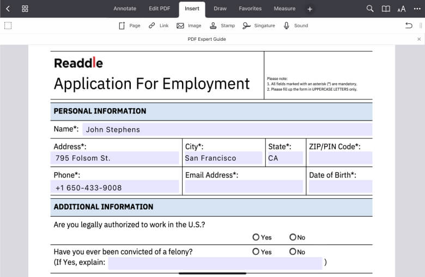The width and height of the screenshot is (425, 277).
Task: Select No for authorized to work in U.S.
Action: 293,237
